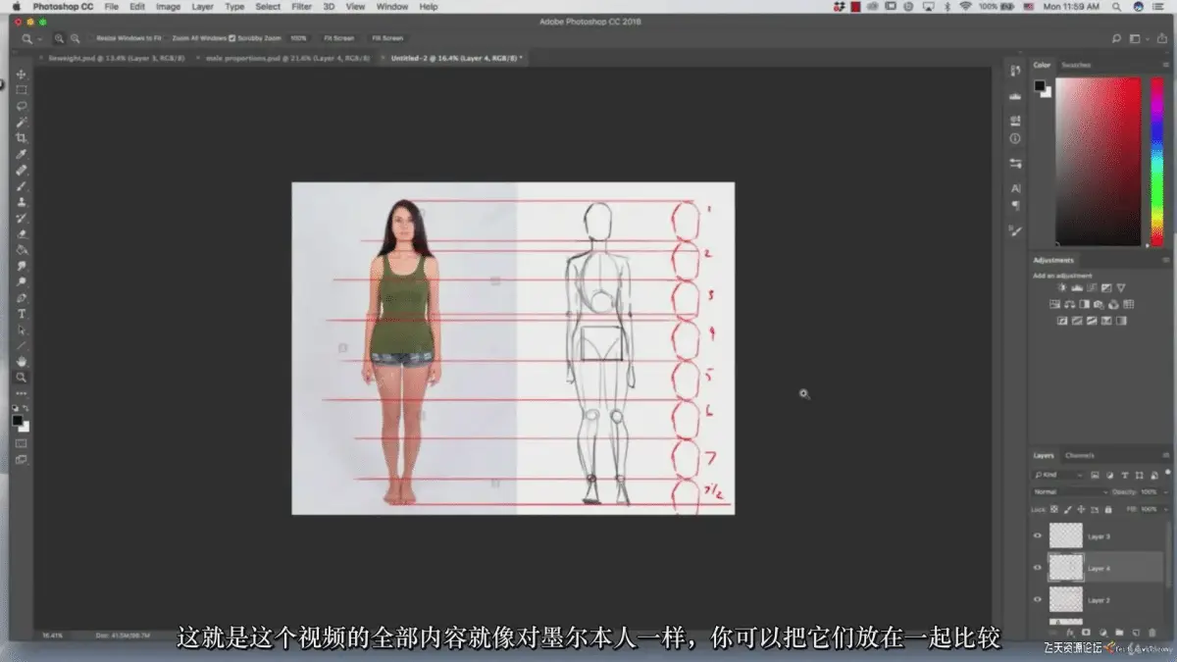The image size is (1177, 662).
Task: Select the Hand tool
Action: click(x=22, y=361)
